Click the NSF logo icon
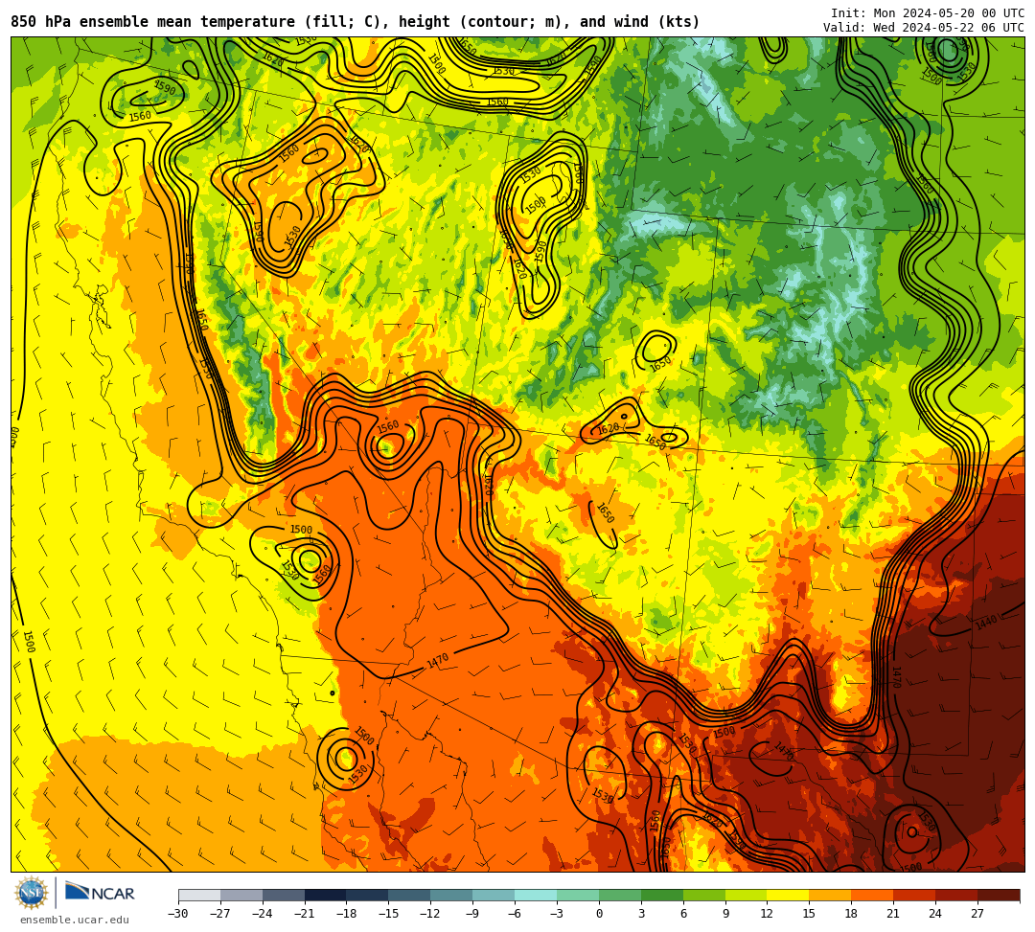Viewport: 1035px width, 932px height. (32, 894)
